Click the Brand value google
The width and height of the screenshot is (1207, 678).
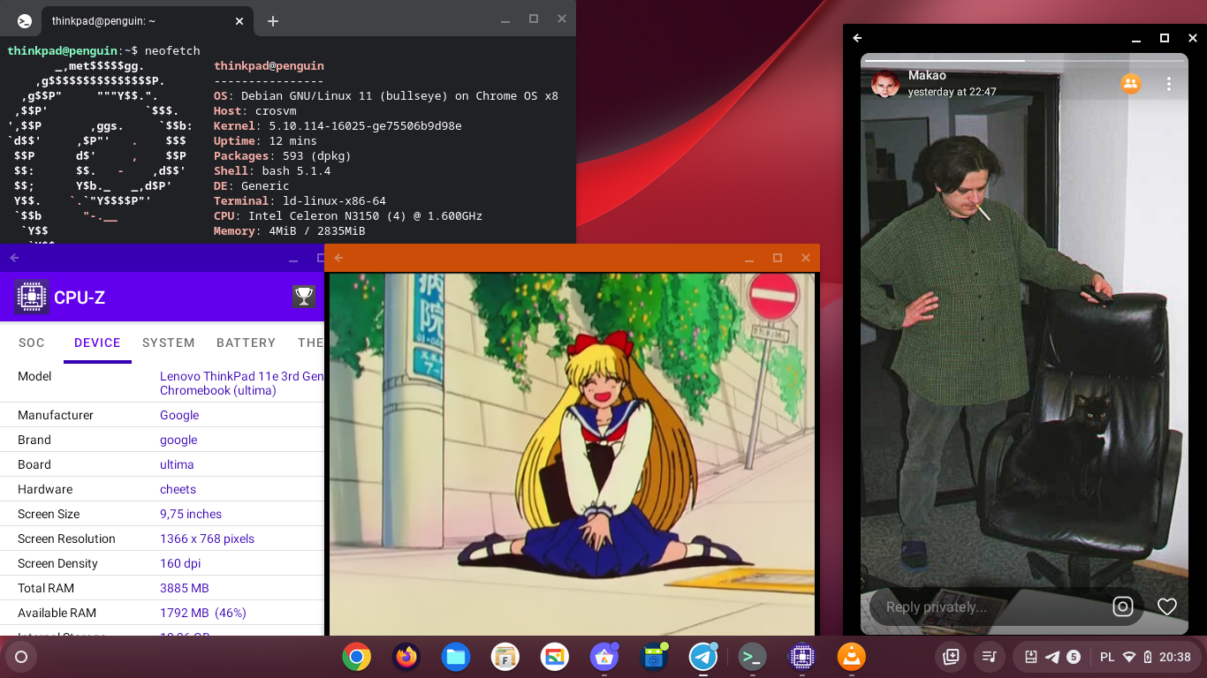tap(178, 440)
